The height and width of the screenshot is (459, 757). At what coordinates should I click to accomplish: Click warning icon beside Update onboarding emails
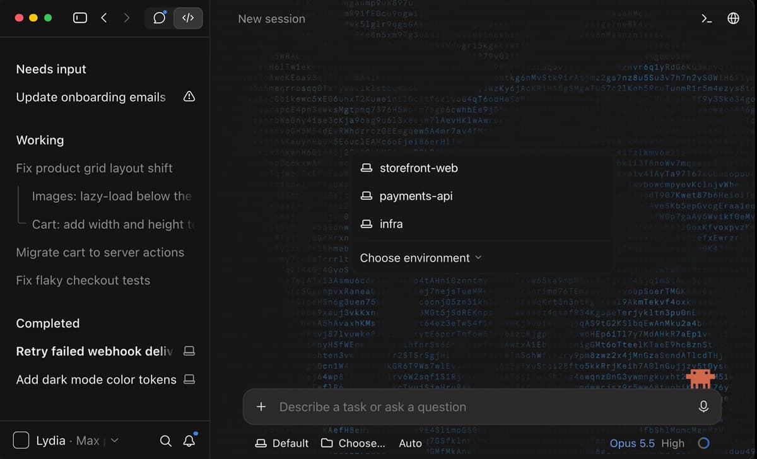[x=189, y=96]
